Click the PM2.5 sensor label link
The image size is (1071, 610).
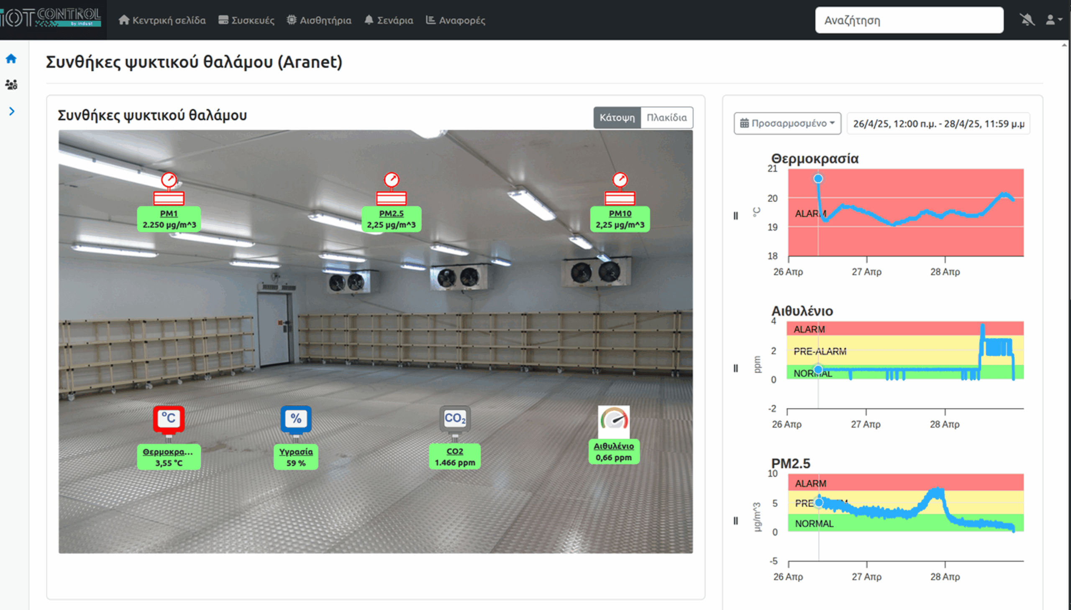pos(391,214)
